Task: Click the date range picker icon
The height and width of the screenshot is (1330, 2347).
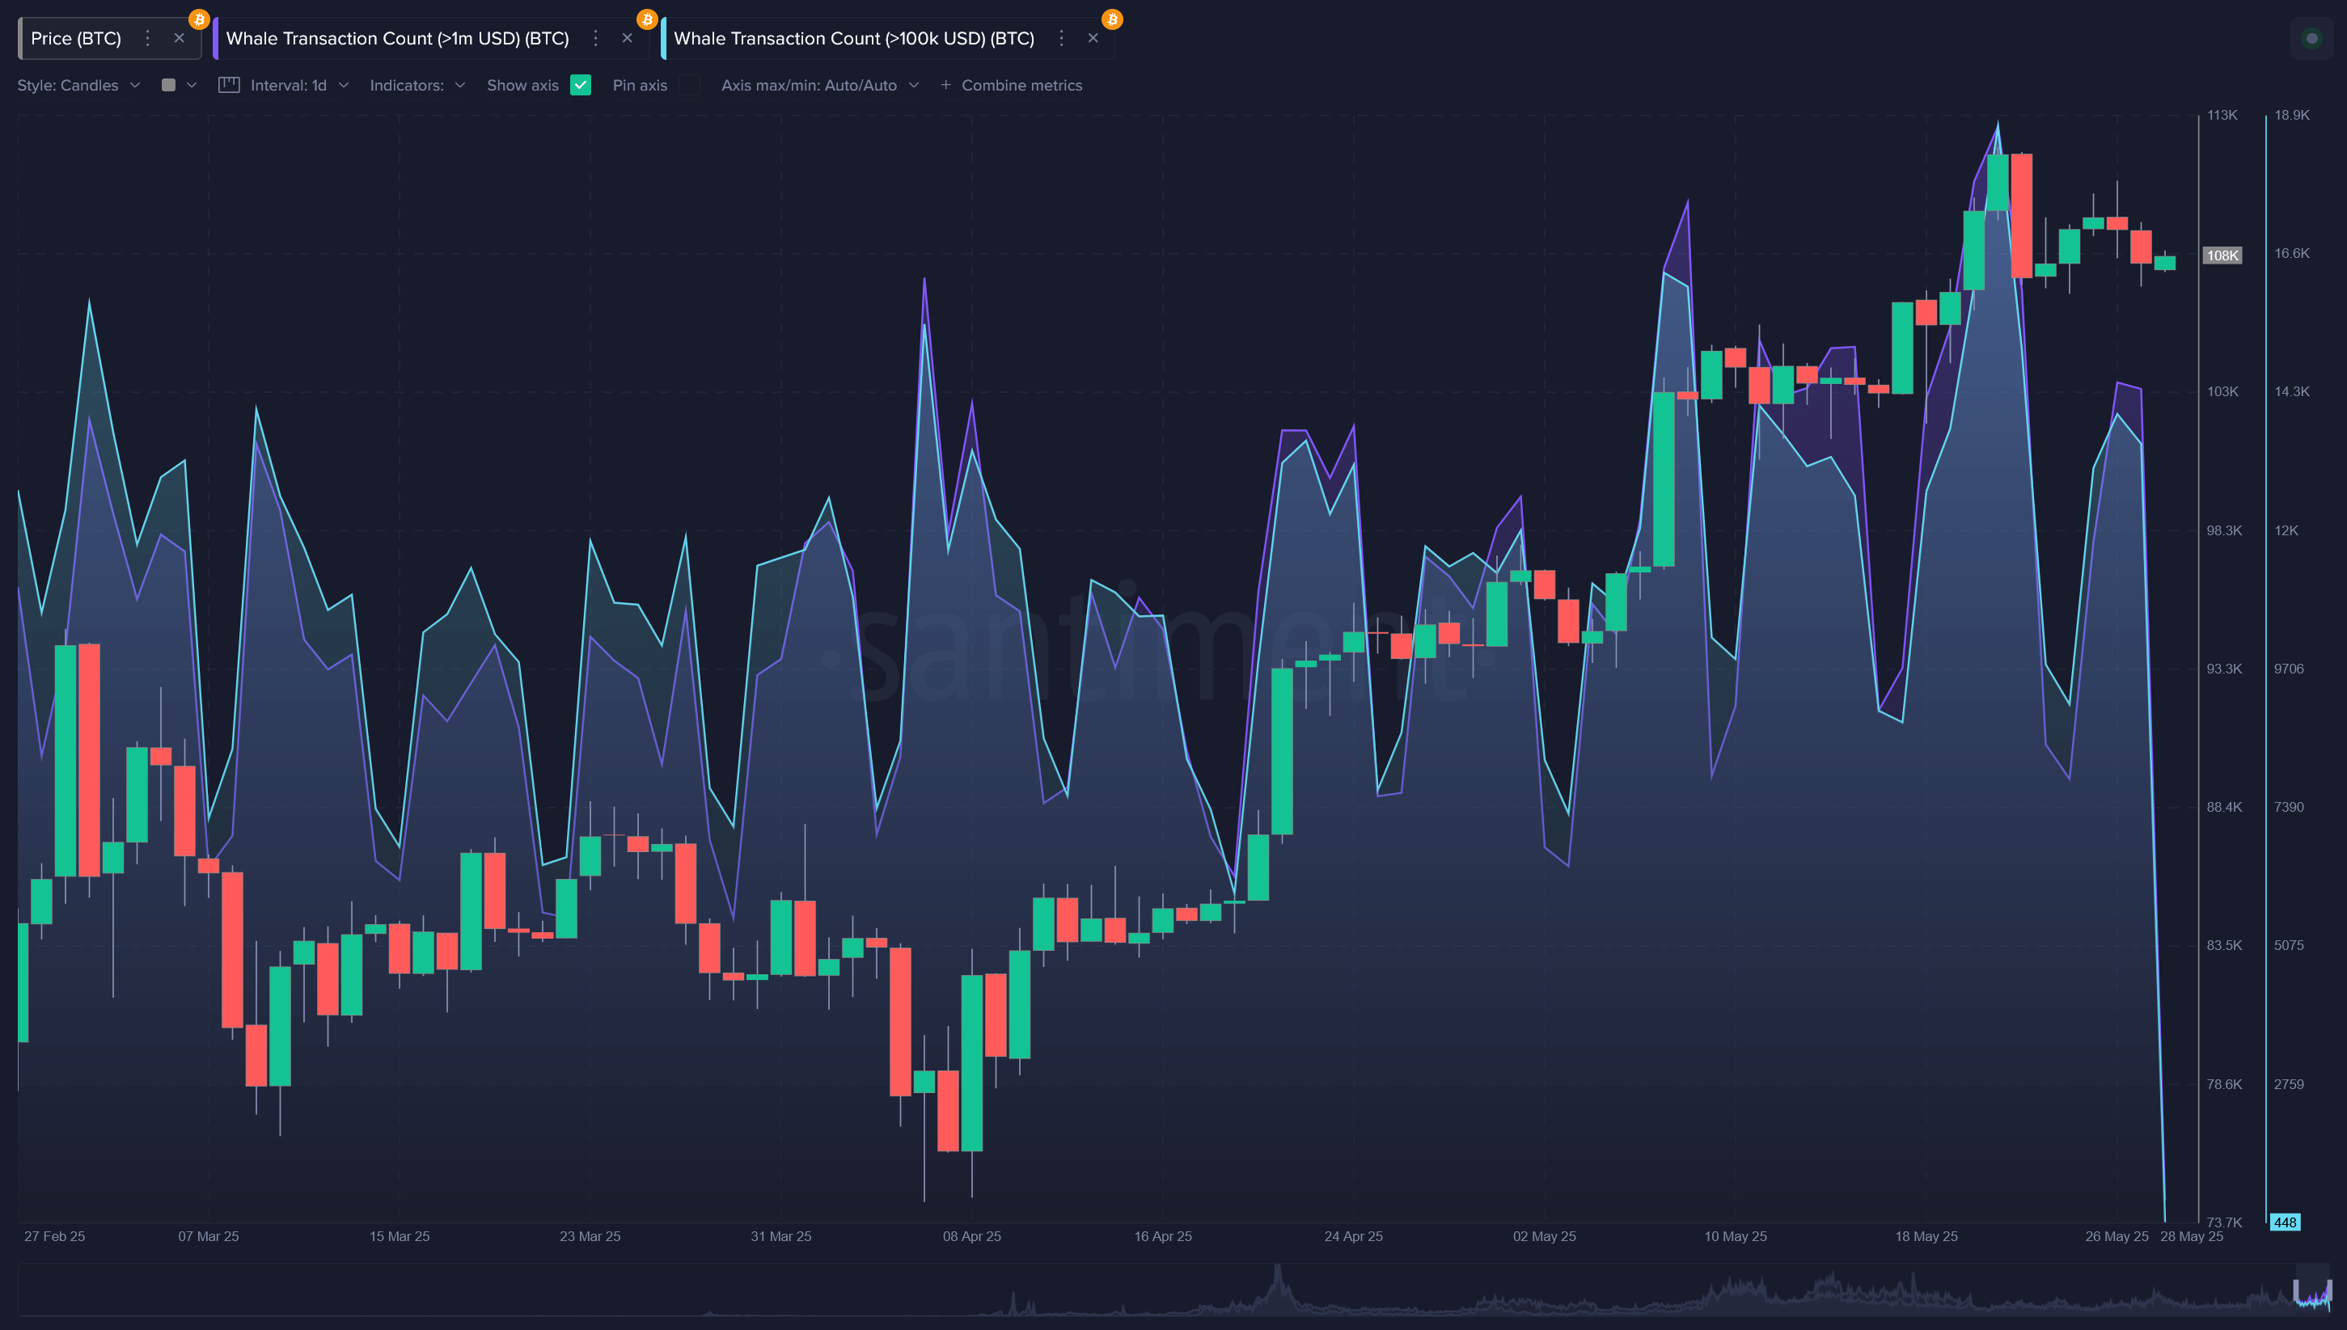Action: click(x=231, y=84)
